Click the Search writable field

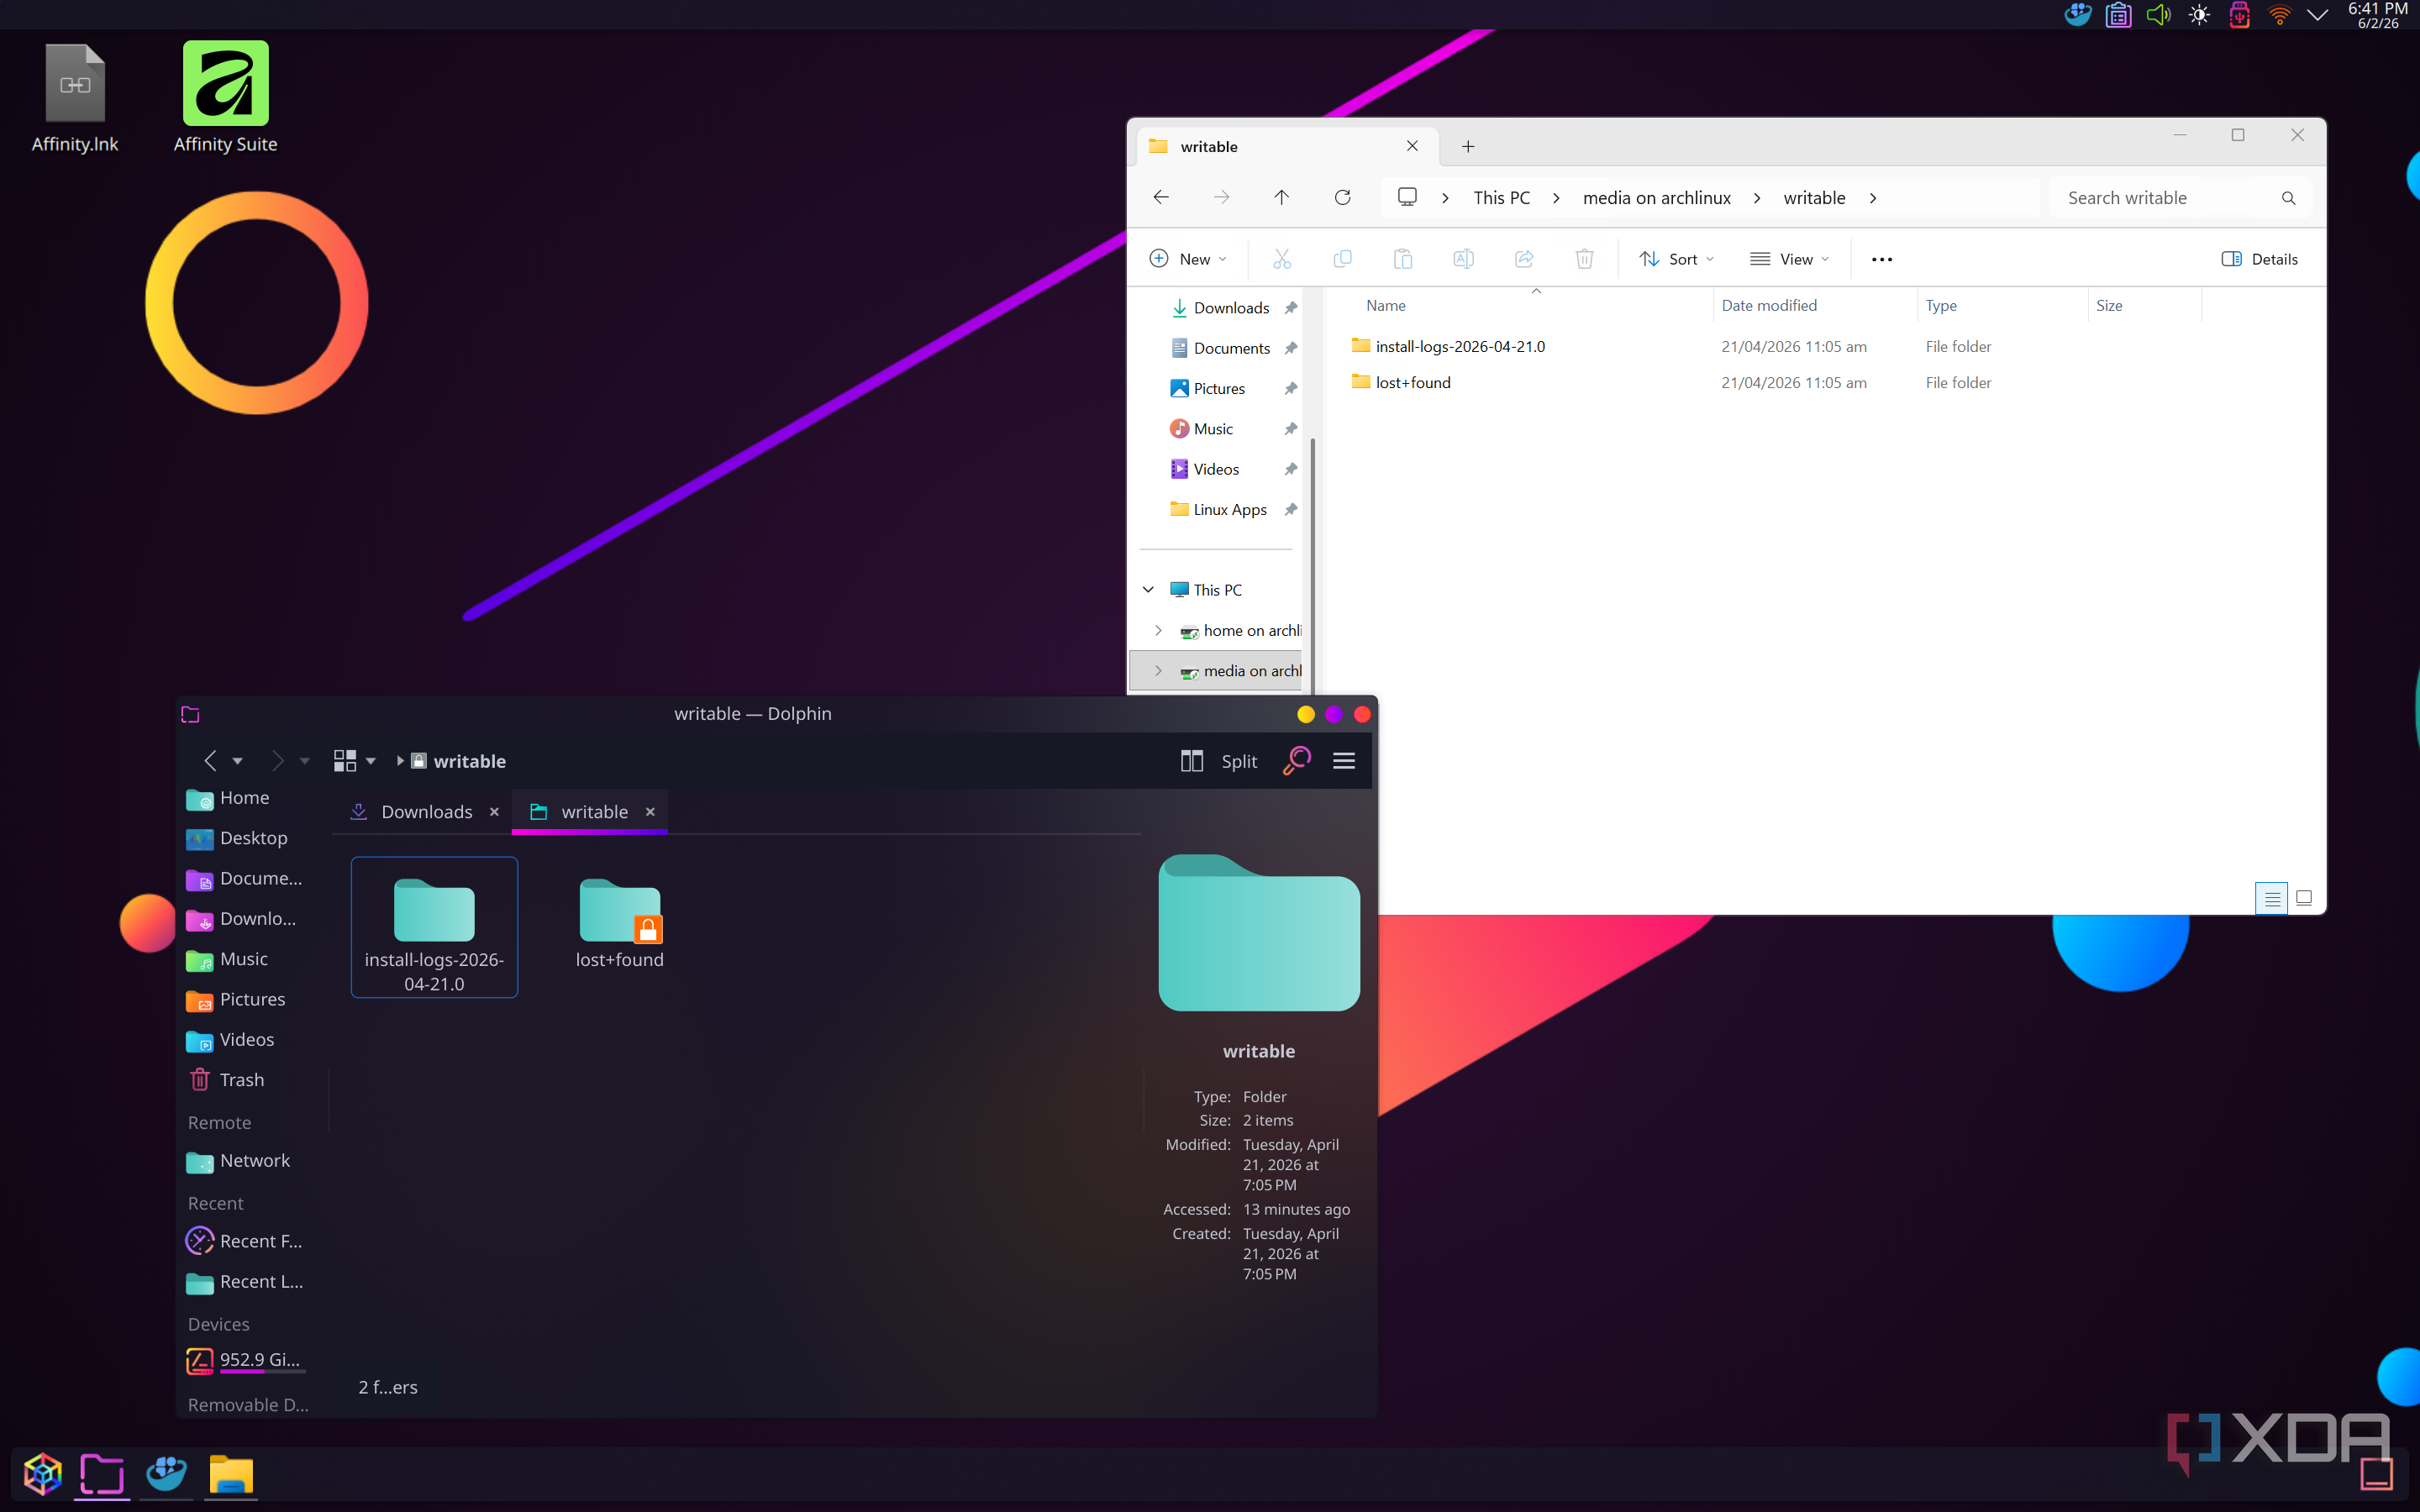pos(2180,198)
